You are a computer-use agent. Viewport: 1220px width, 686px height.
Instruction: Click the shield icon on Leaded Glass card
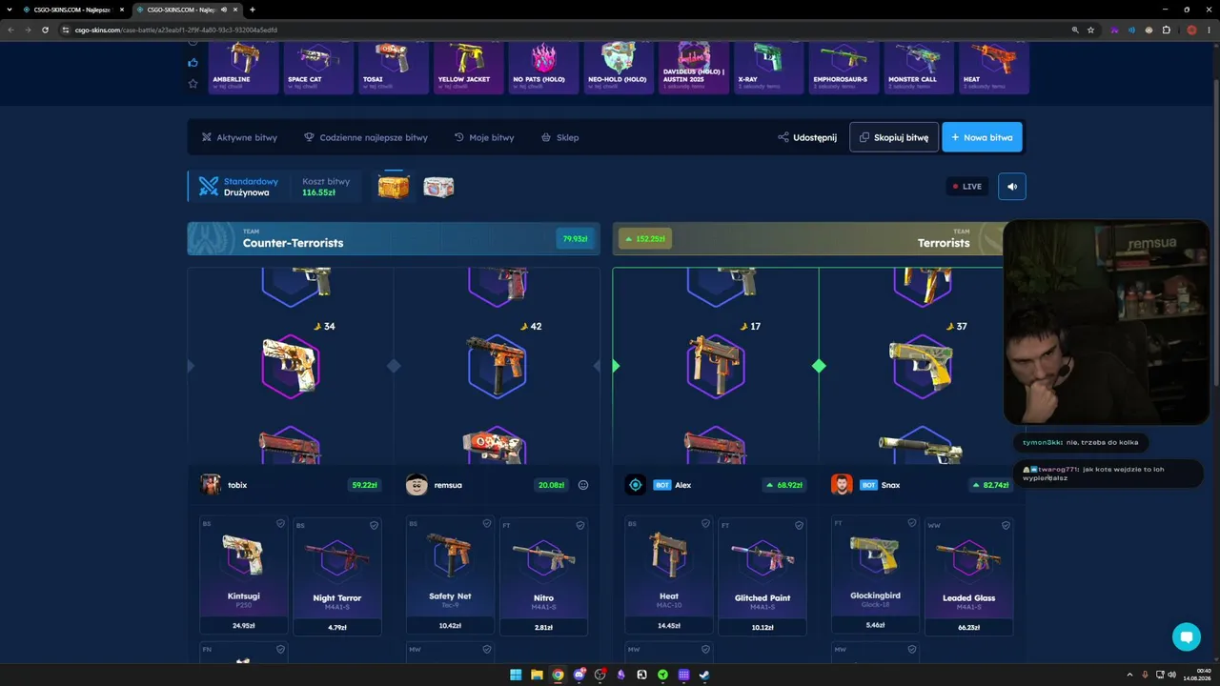[1005, 525]
